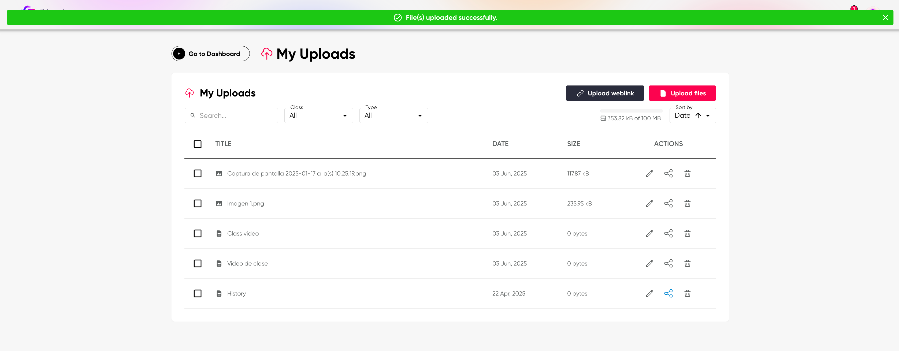The width and height of the screenshot is (899, 351).
Task: Delete the Captura de pantalla file
Action: point(687,173)
